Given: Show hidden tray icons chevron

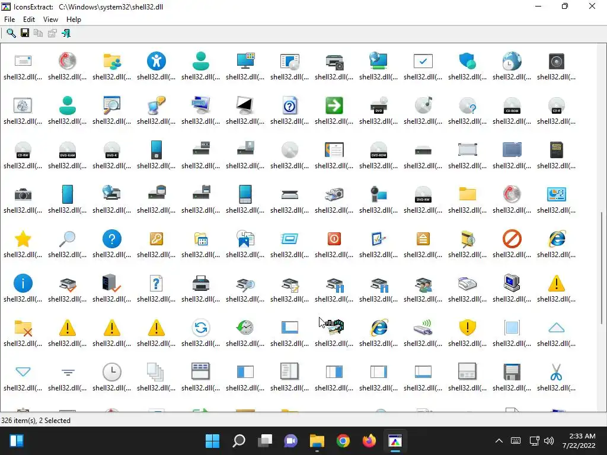Looking at the screenshot, I should click(x=499, y=441).
